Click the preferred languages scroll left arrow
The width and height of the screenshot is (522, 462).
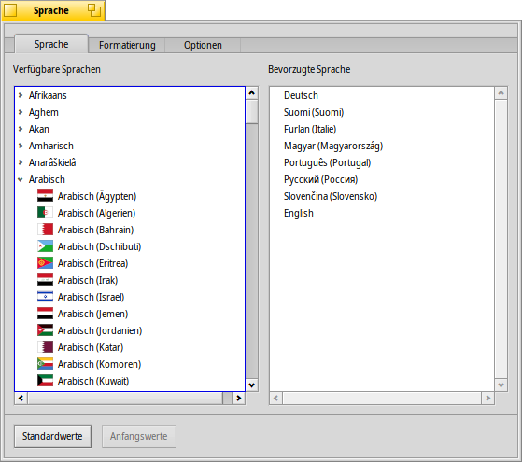tap(276, 399)
